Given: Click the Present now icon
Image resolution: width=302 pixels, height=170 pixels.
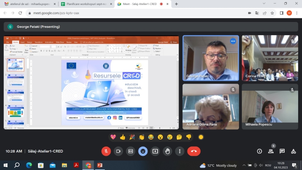Looking at the screenshot, I should 155,151.
